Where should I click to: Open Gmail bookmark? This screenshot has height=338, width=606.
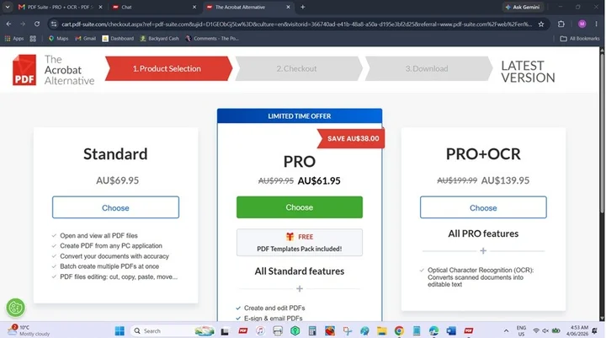pyautogui.click(x=85, y=38)
